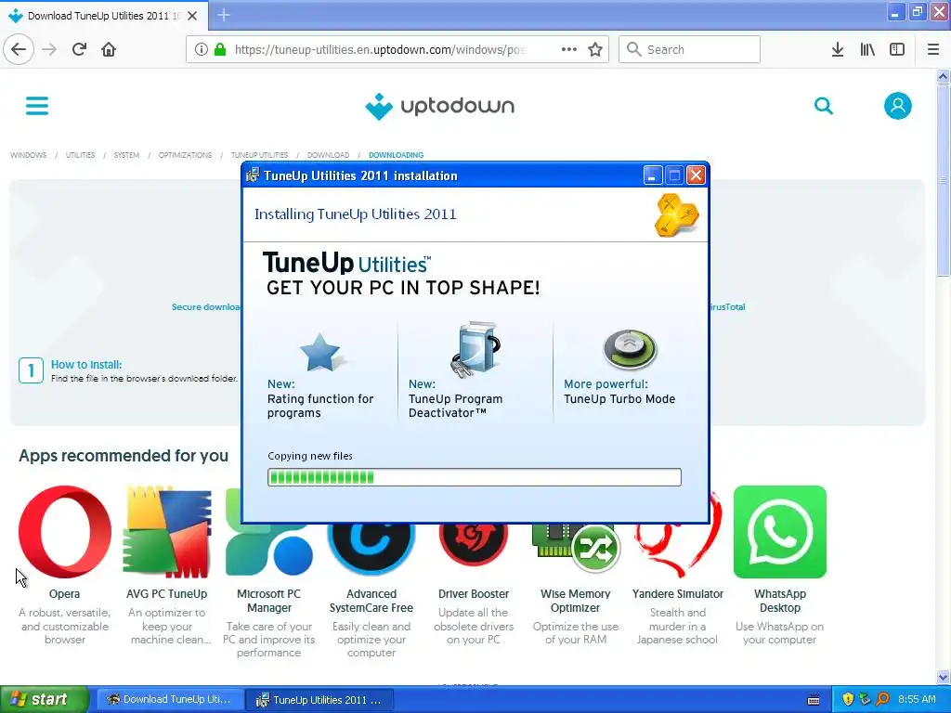Minimize the Firefox browser window
Image resolution: width=951 pixels, height=713 pixels.
coord(894,12)
